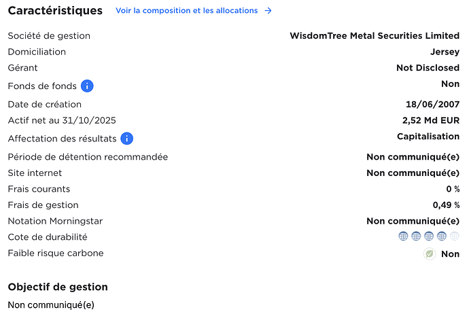
Task: Click the fourth durability globe icon
Action: coord(442,236)
